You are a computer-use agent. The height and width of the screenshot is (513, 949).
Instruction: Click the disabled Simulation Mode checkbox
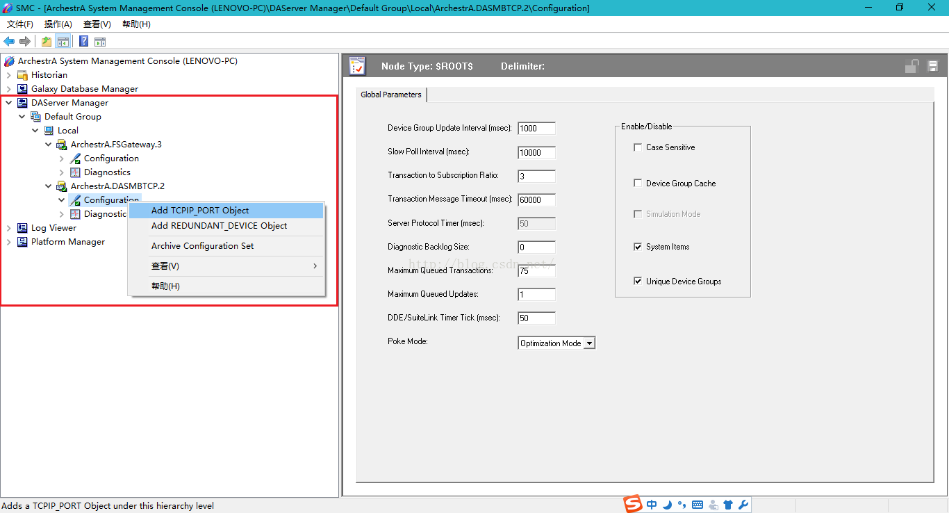[638, 214]
